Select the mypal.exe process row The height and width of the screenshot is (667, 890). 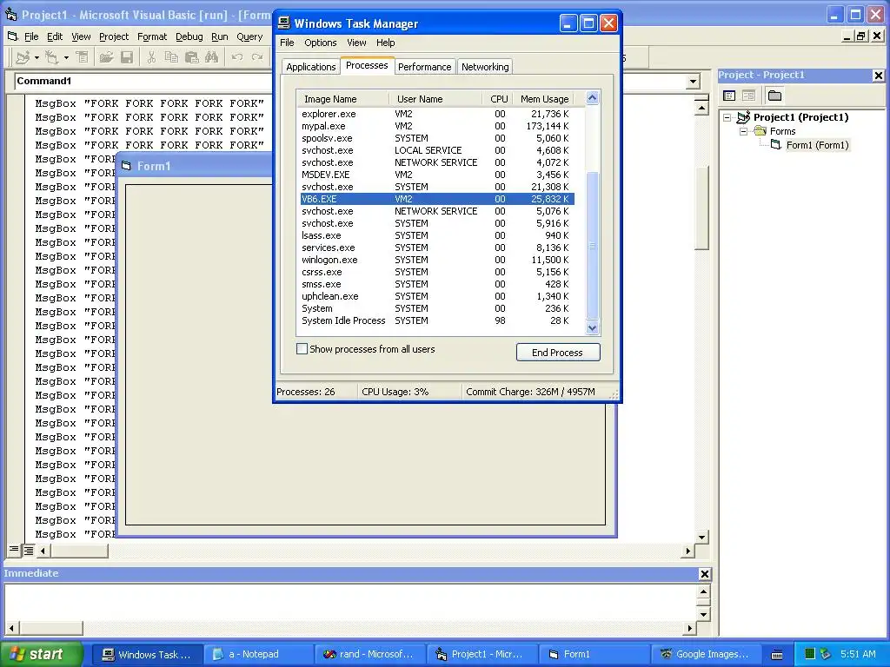coord(437,126)
